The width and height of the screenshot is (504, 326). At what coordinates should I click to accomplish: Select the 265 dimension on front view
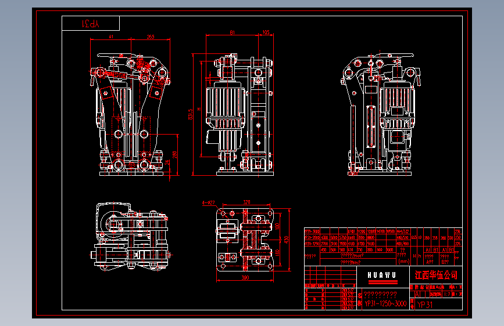coord(151,37)
